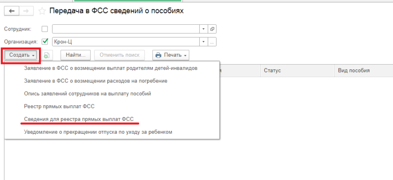Image resolution: width=393 pixels, height=180 pixels.
Task: Go back with the left arrow button
Action: coord(12,11)
